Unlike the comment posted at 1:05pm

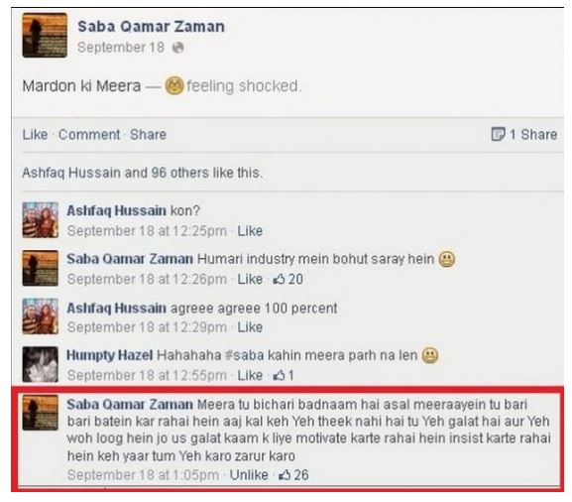coord(249,475)
